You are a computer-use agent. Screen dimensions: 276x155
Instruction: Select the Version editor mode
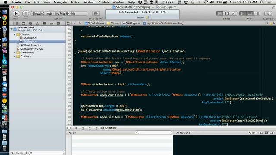234,13
